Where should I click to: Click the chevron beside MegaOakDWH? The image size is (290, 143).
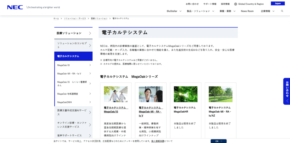click(90, 102)
